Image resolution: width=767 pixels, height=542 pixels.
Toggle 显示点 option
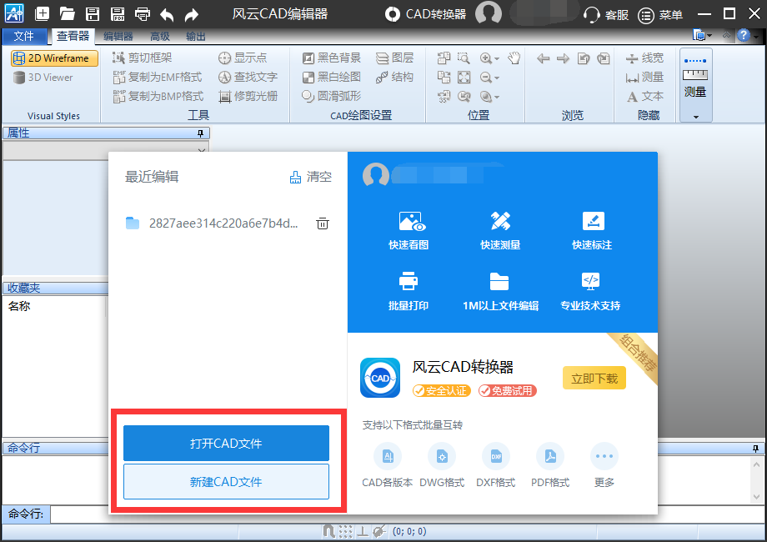point(243,58)
